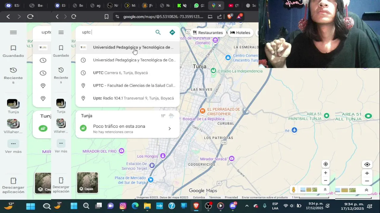This screenshot has height=213, width=380.
Task: Open Guardado in the front Maps sidebar
Action: (61, 51)
